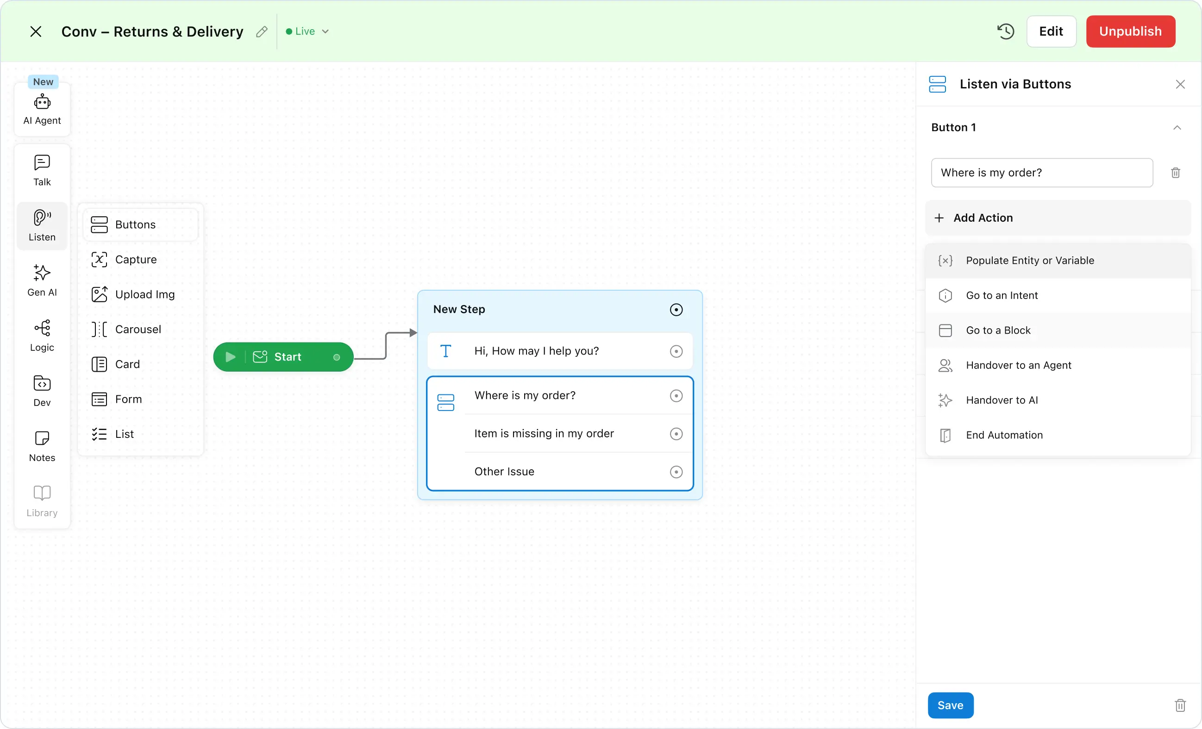Image resolution: width=1202 pixels, height=729 pixels.
Task: Click pencil icon to rename conversation
Action: click(x=262, y=31)
